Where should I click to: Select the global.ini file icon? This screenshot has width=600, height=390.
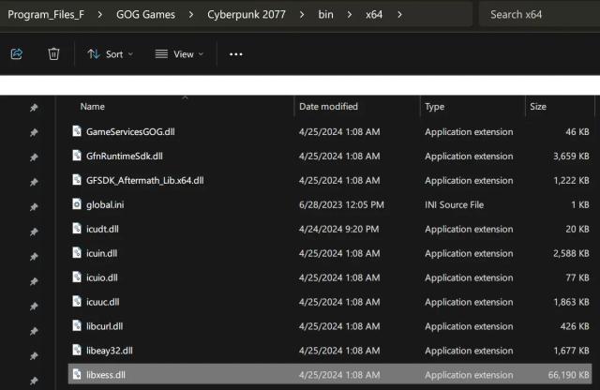[x=77, y=204]
